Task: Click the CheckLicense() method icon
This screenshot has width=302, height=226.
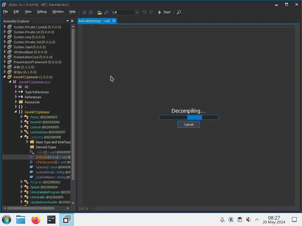Action: (31, 162)
